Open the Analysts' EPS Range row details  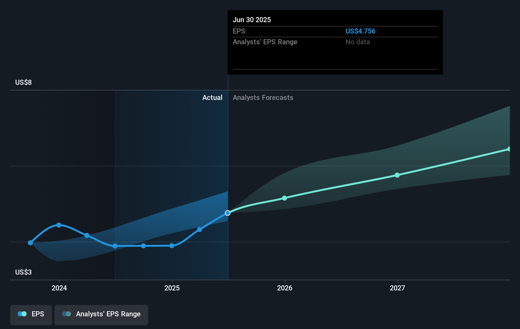coord(265,42)
